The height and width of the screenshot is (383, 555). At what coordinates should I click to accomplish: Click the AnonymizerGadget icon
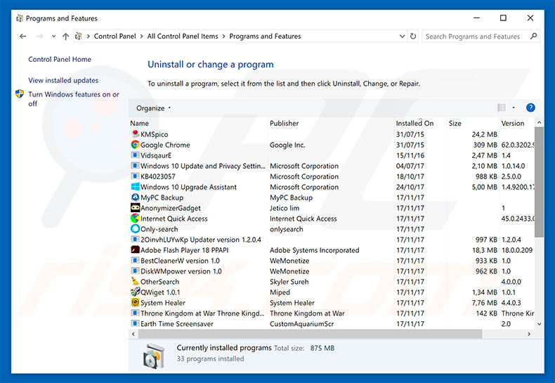135,208
